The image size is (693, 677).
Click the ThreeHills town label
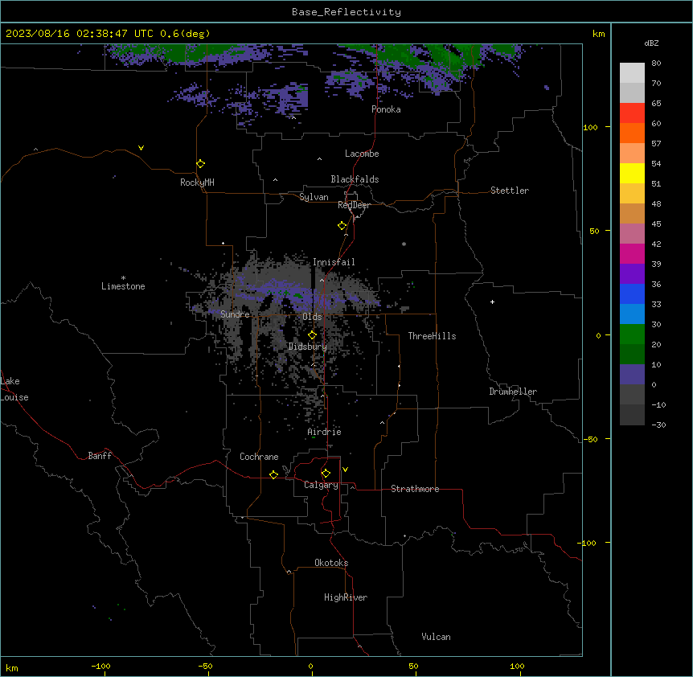click(432, 336)
